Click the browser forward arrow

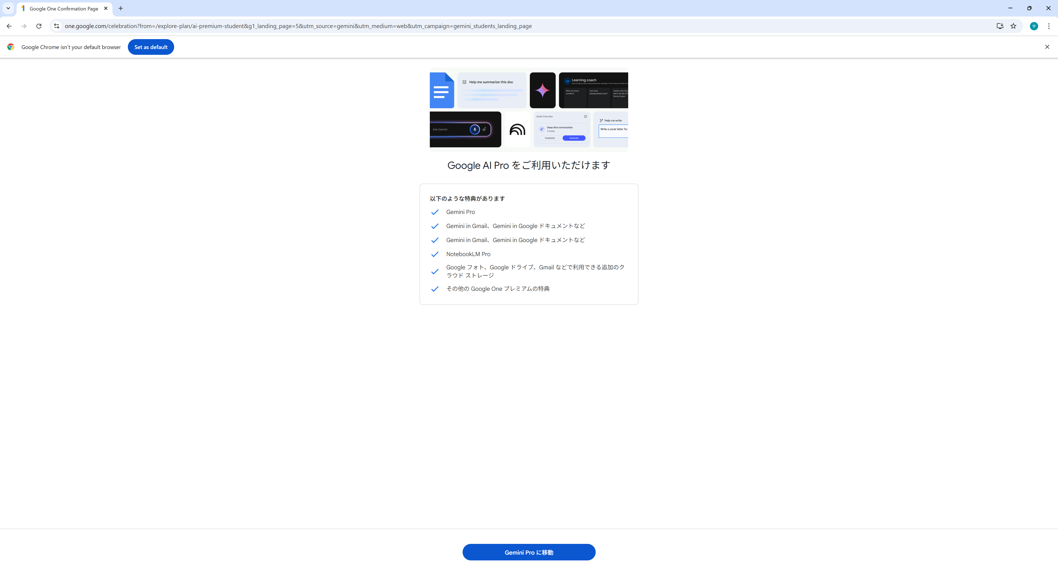tap(24, 26)
